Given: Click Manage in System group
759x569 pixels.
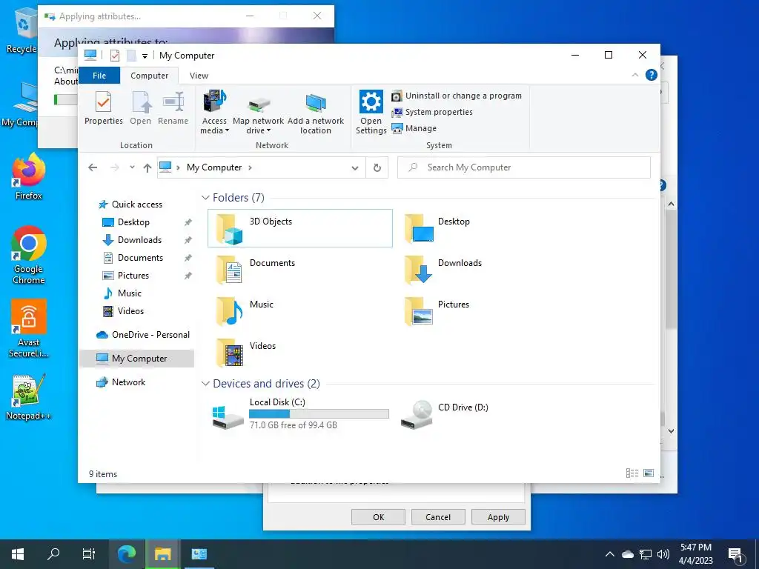Looking at the screenshot, I should tap(414, 128).
